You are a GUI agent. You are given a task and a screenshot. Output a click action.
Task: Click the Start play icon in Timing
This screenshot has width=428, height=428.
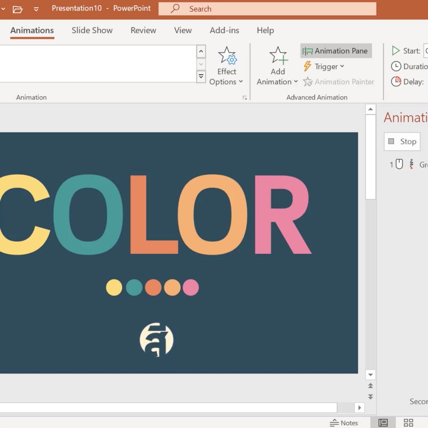tap(396, 51)
